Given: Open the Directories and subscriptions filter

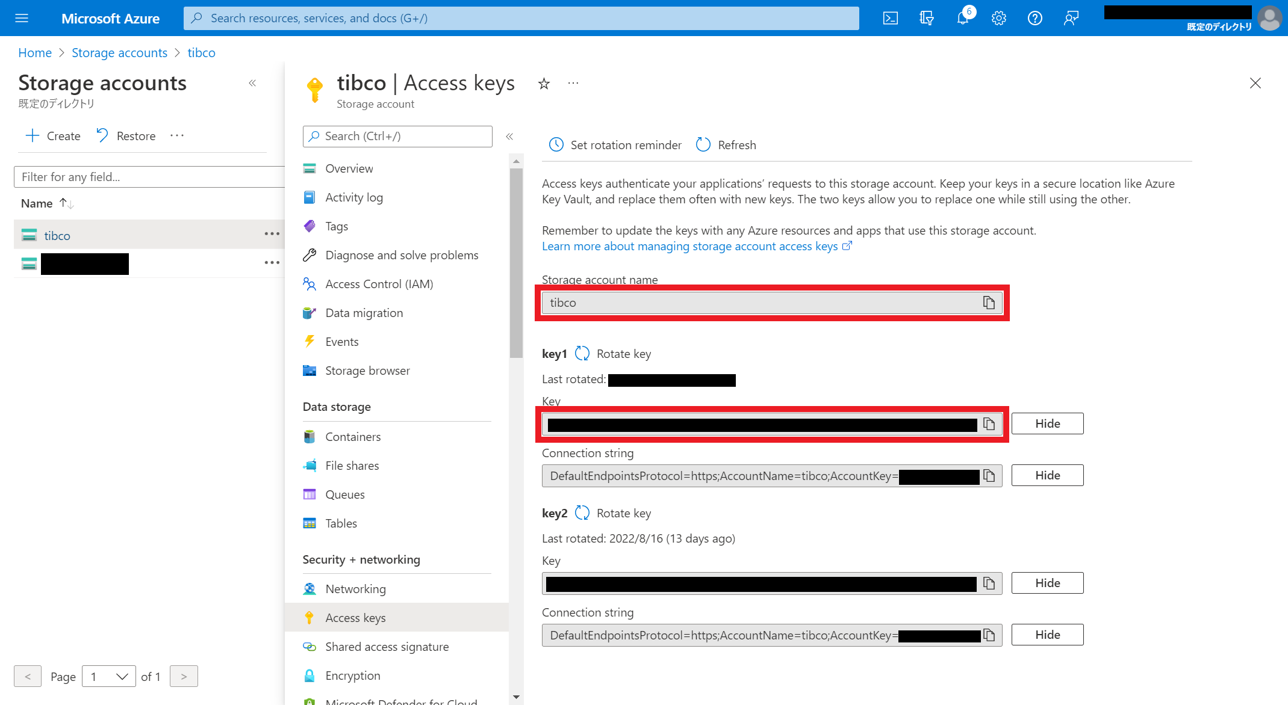Looking at the screenshot, I should click(x=927, y=18).
